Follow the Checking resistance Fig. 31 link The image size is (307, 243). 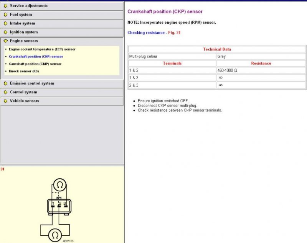coord(154,33)
